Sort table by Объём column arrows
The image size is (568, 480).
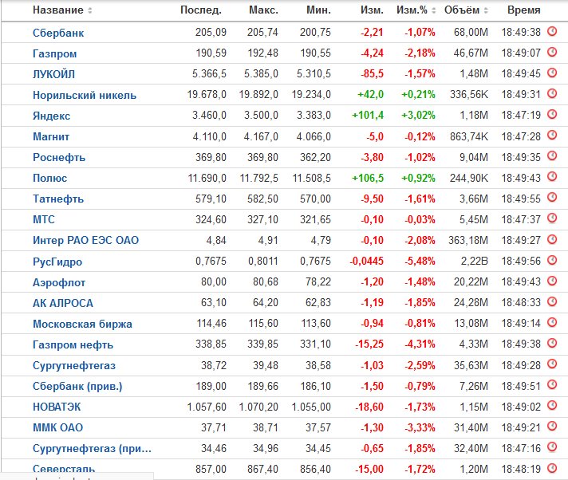tap(486, 10)
